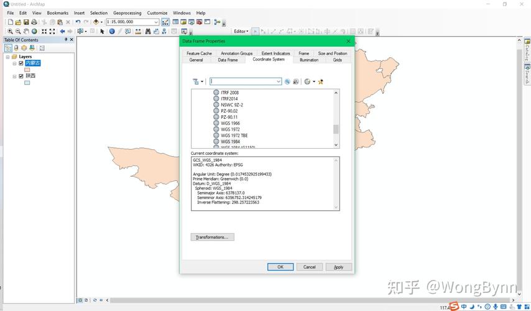The height and width of the screenshot is (311, 531).
Task: Open the Bookmarks menu
Action: [x=58, y=13]
